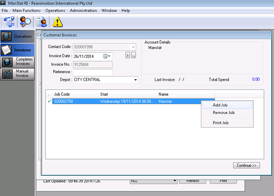274x196 pixels.
Task: Sort by the Job Code column header
Action: click(x=62, y=94)
